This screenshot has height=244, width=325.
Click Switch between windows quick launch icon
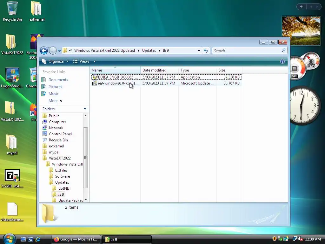30,239
